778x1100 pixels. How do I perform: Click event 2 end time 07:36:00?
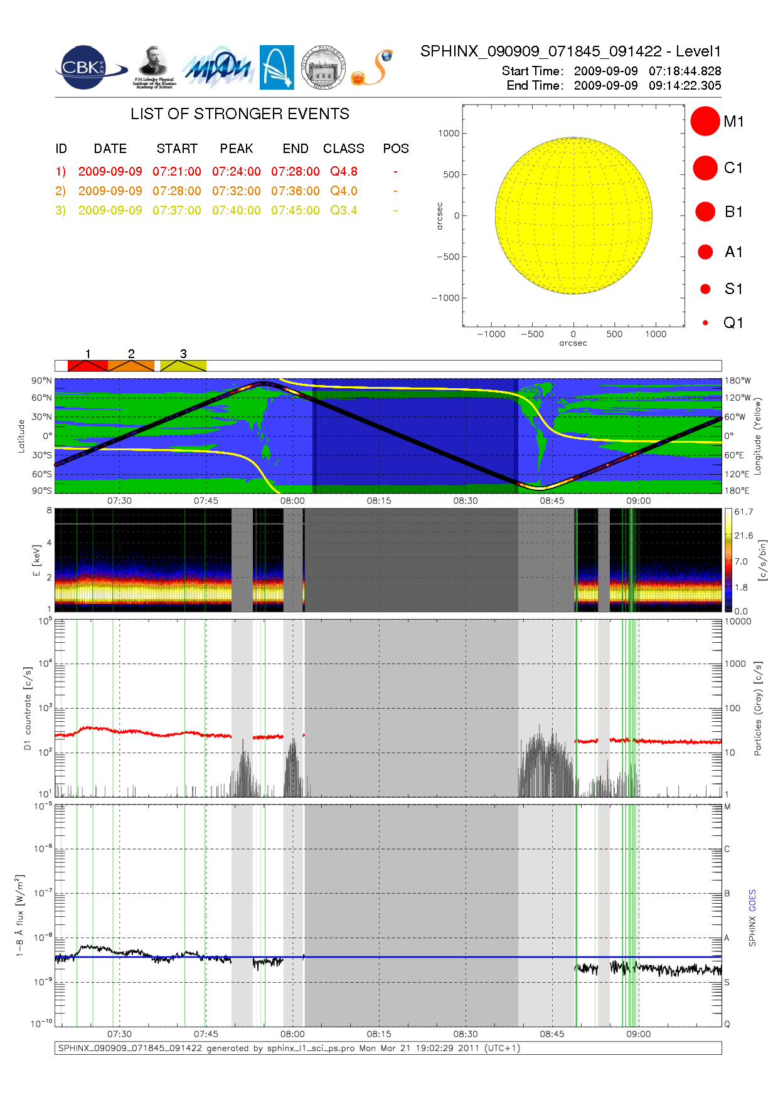[296, 191]
